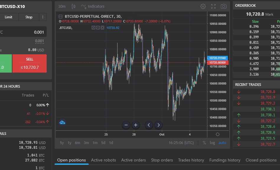Set chart range to 5y
The height and width of the screenshot is (170, 280).
62,143
